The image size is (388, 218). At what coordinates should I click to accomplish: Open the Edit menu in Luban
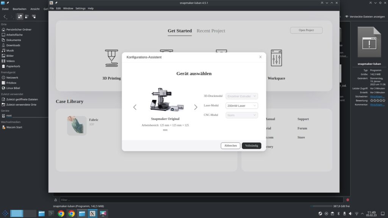(x=58, y=8)
